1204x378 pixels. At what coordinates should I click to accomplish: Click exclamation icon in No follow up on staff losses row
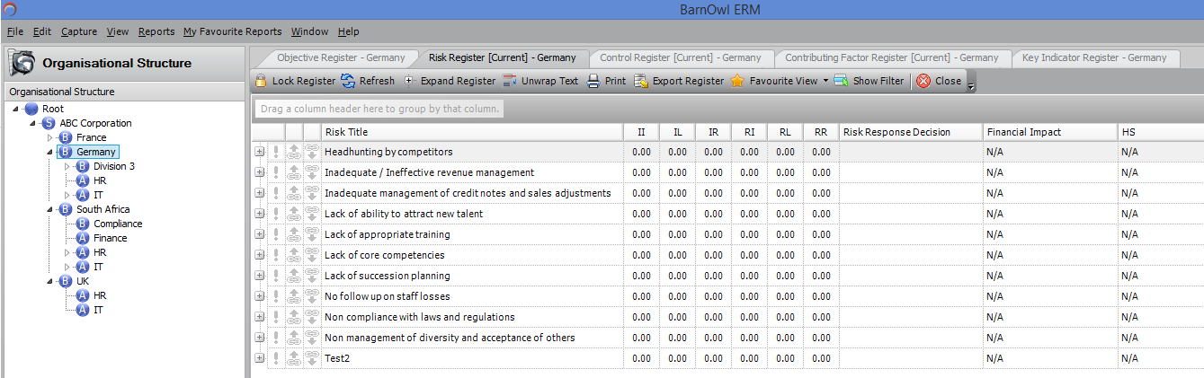click(277, 296)
